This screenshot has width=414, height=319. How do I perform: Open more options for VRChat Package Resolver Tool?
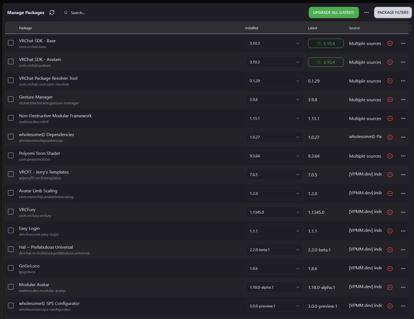[x=403, y=81]
